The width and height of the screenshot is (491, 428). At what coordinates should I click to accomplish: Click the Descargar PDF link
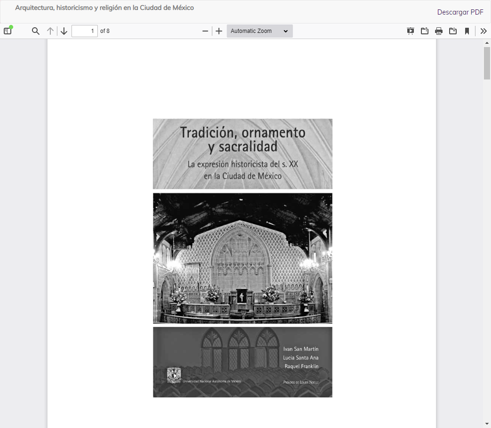coord(460,12)
